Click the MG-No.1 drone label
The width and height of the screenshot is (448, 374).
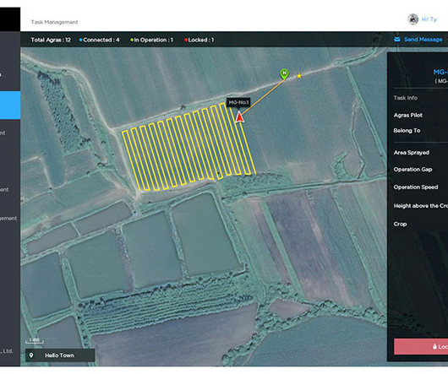pyautogui.click(x=238, y=102)
